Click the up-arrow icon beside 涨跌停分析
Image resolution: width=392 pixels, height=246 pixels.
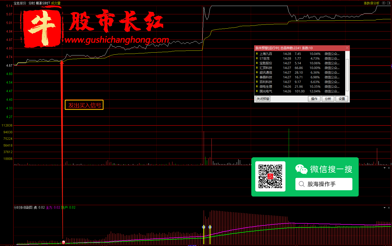pyautogui.click(x=384, y=3)
